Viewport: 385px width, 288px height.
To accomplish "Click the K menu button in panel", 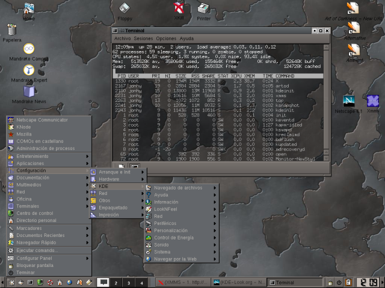I will (11, 283).
